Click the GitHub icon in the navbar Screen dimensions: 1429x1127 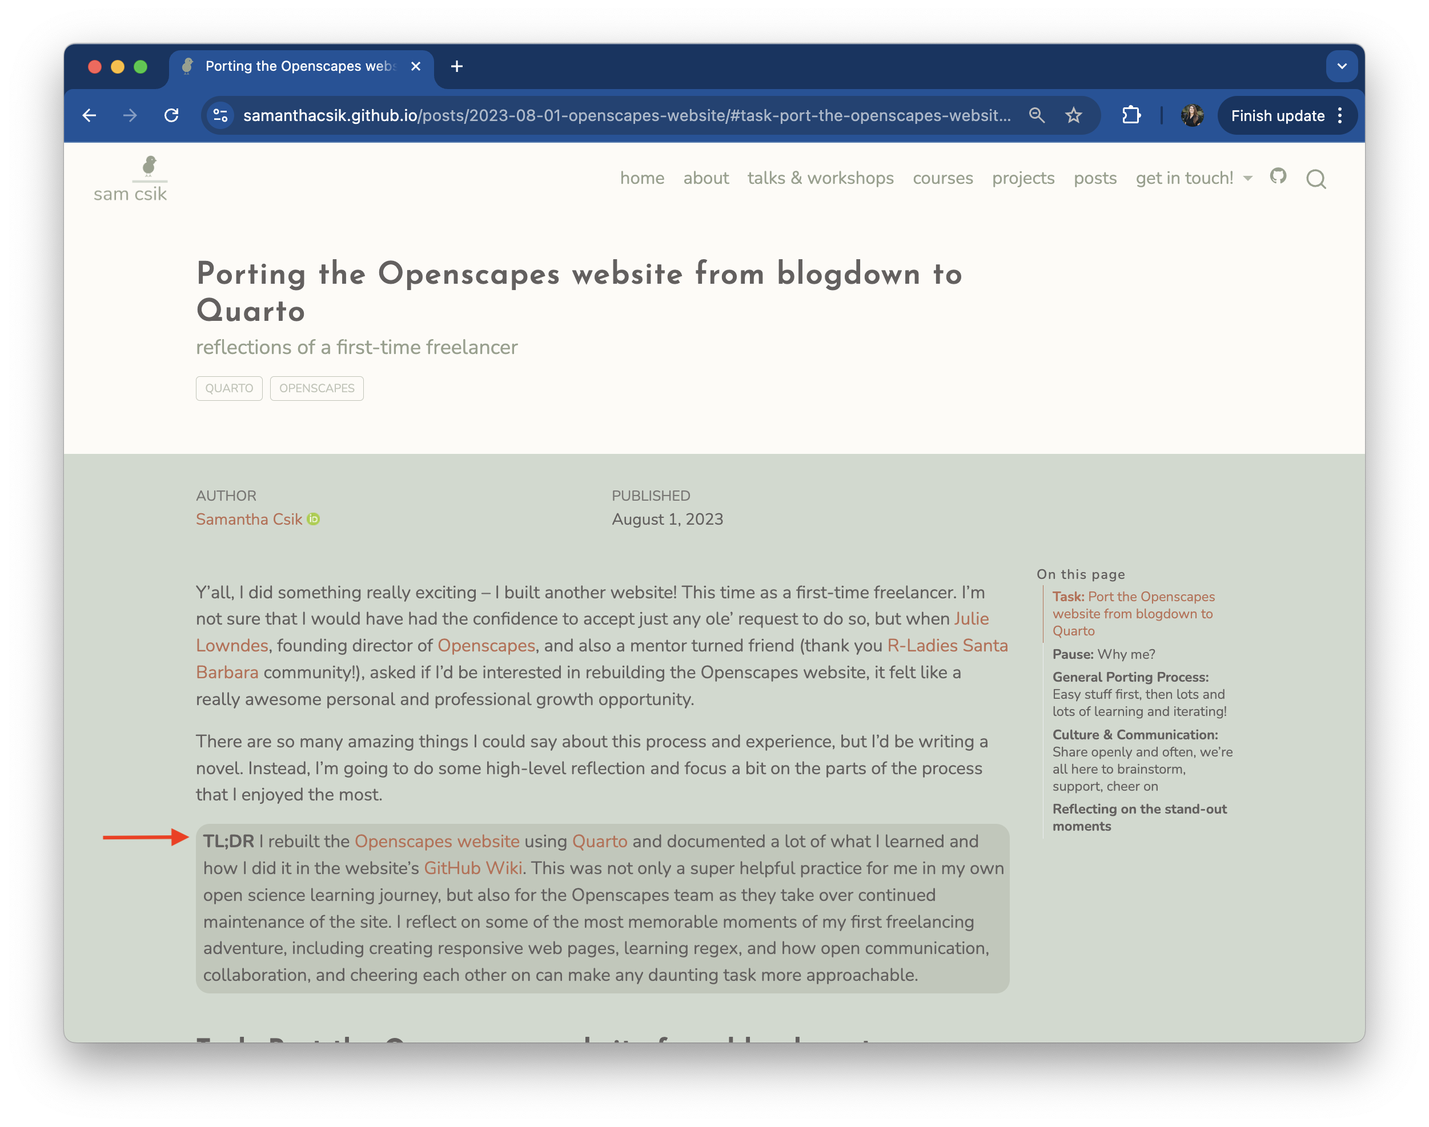[1278, 176]
